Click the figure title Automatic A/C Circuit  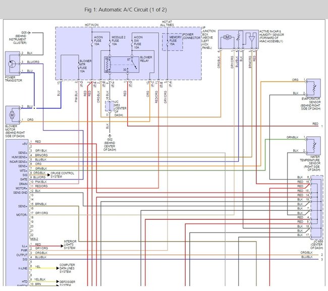click(x=126, y=10)
